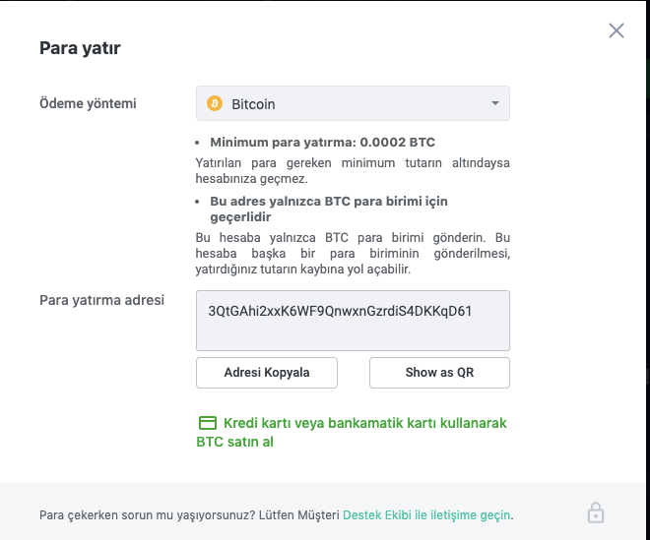Click the Yatırılan para minimum tutar paragraph
The width and height of the screenshot is (650, 540).
pos(353,170)
